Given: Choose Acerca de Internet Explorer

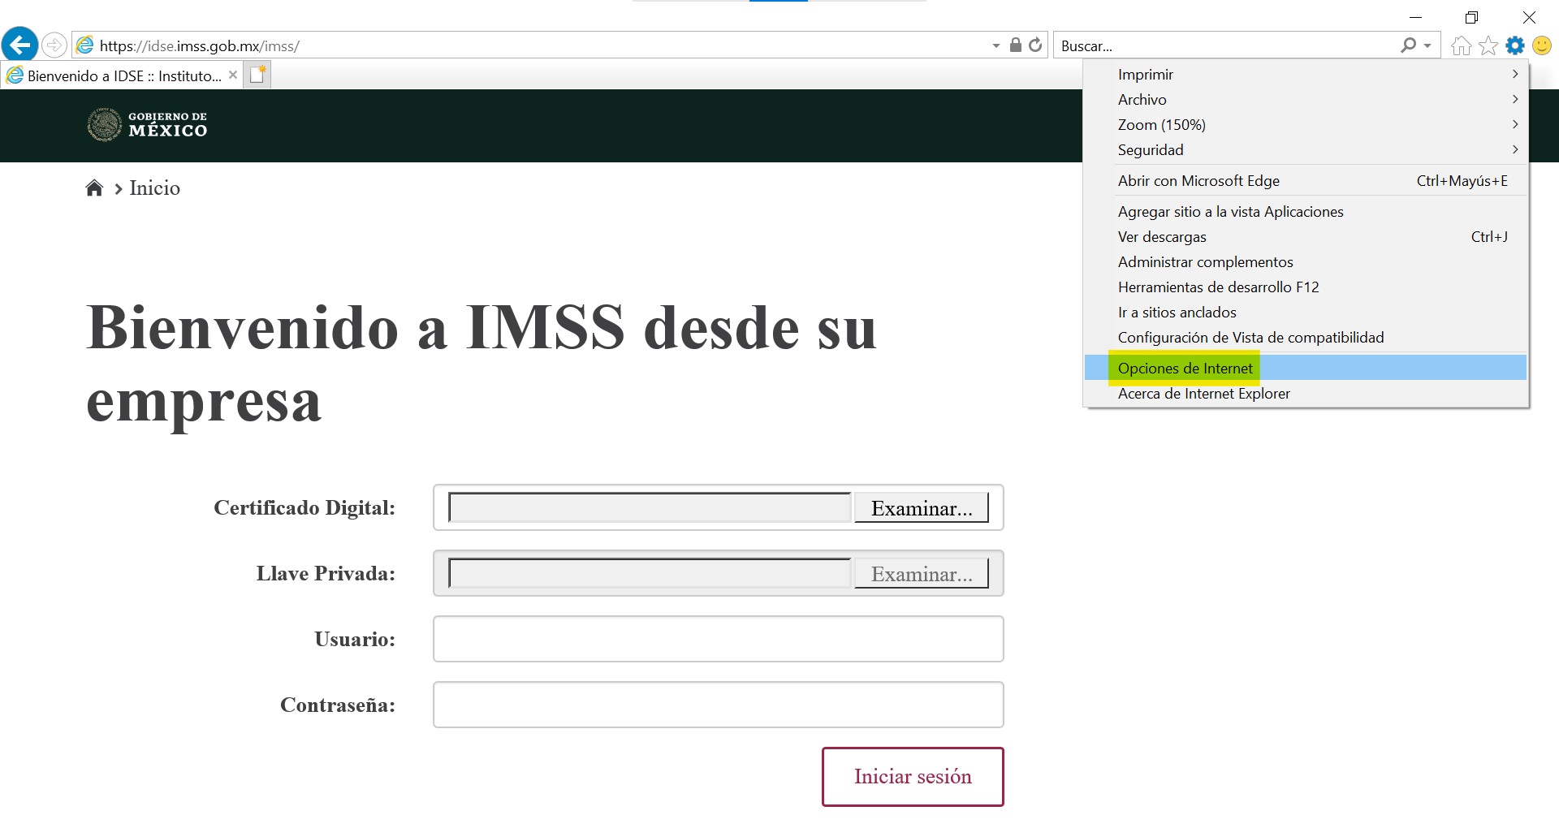Looking at the screenshot, I should pyautogui.click(x=1306, y=393).
